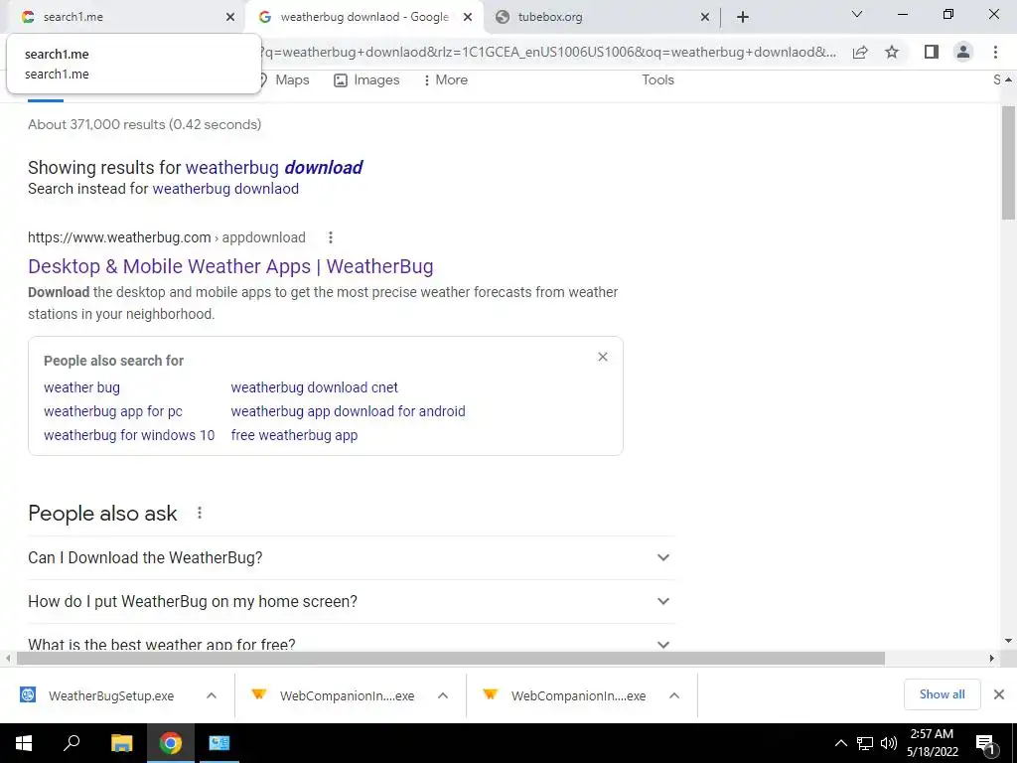Switch to the search1.me tab
This screenshot has height=763, width=1017.
point(123,17)
